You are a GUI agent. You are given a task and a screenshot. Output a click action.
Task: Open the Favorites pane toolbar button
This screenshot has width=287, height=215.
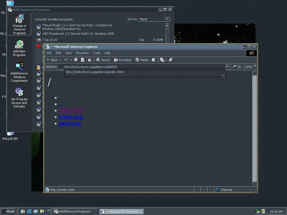coord(123,60)
